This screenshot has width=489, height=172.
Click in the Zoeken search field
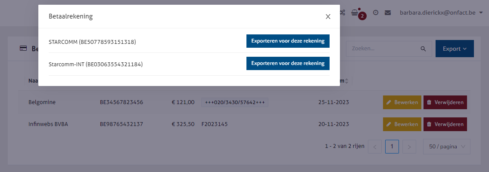(383, 49)
